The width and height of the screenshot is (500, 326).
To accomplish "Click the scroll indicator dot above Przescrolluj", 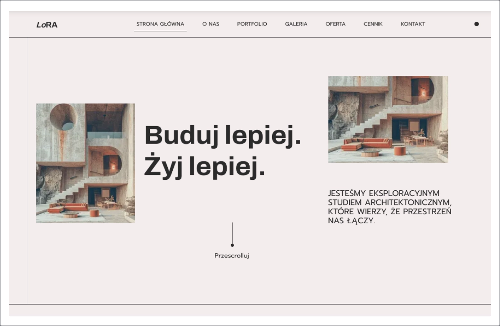I will [232, 245].
